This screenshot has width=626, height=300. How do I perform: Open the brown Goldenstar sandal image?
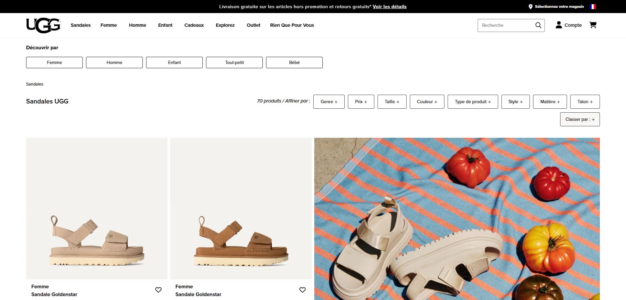[x=241, y=209]
